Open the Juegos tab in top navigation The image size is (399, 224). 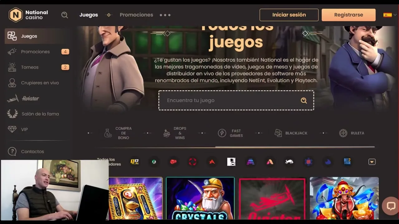(x=89, y=15)
